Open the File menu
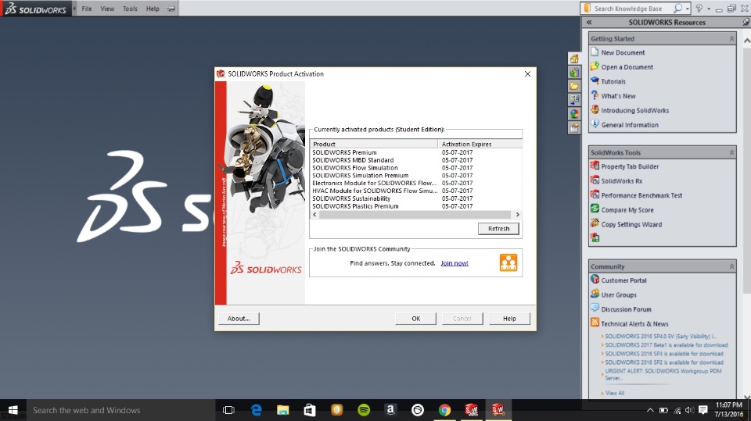The image size is (751, 421). (x=87, y=9)
